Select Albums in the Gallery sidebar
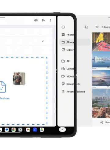Image resolution: width=110 pixels, height=150 pixels. [x=75, y=42]
